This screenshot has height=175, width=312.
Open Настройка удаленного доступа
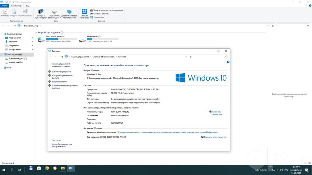click(62, 77)
